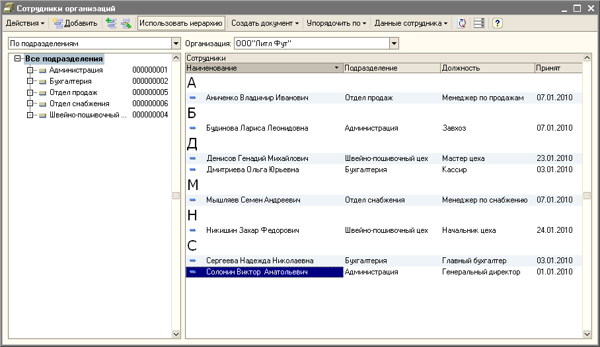Click the add group icon with green plus
This screenshot has width=600, height=347.
[111, 23]
